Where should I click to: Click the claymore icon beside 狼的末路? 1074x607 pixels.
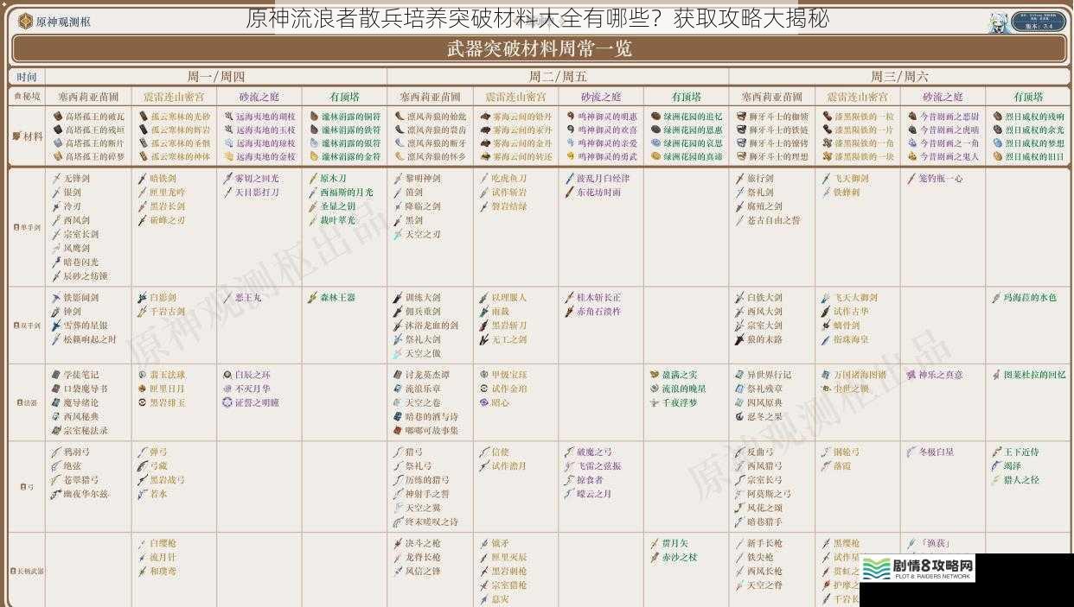click(x=740, y=339)
